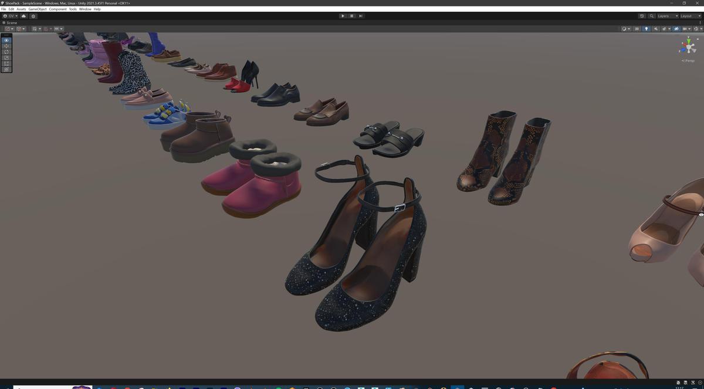Viewport: 704px width, 389px height.
Task: Select the Scale tool
Action: [x=6, y=57]
